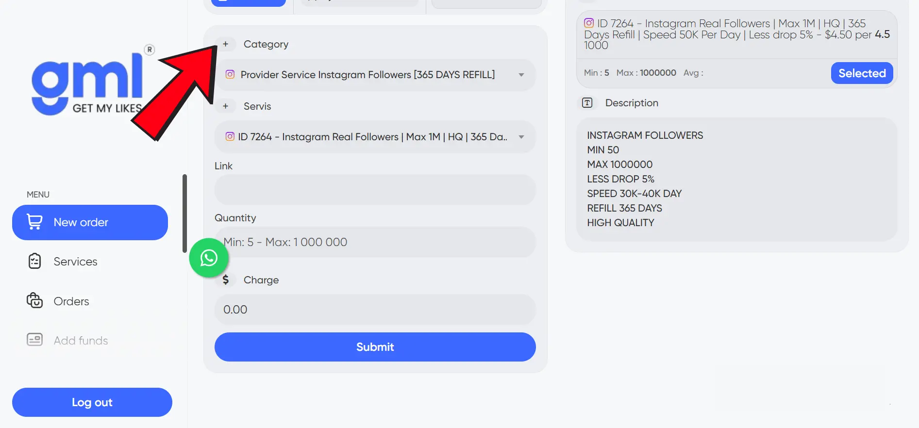Click the plus icon beside Category

pos(225,44)
